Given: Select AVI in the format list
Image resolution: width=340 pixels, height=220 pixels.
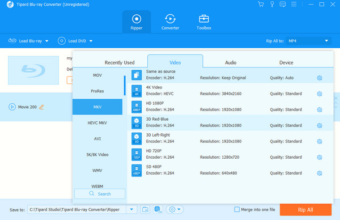Looking at the screenshot, I should (x=97, y=139).
